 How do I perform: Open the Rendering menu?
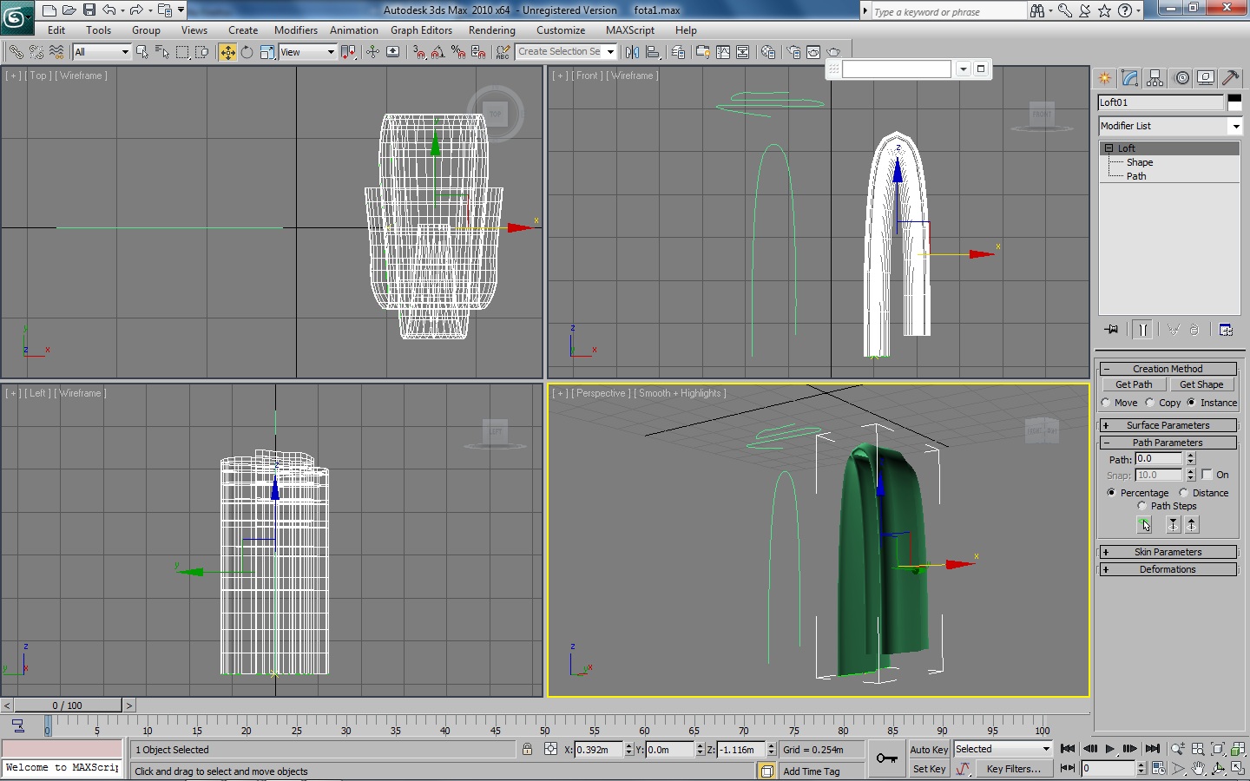492,30
